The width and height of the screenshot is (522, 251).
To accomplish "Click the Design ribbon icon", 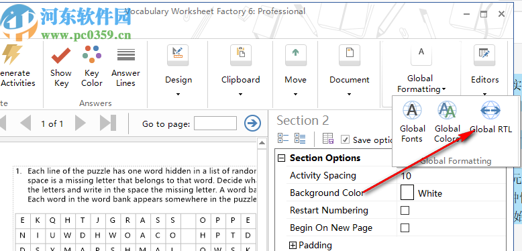I will [x=178, y=55].
